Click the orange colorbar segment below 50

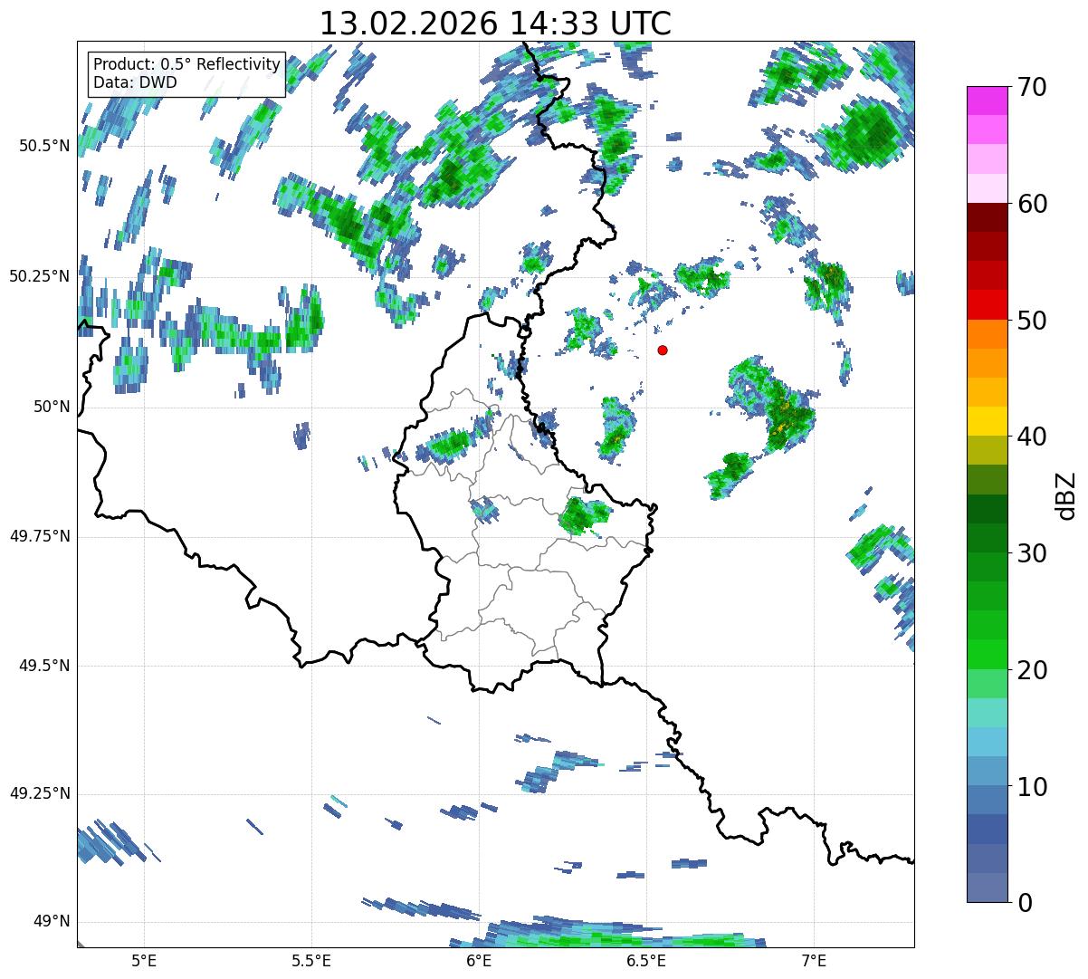point(987,334)
